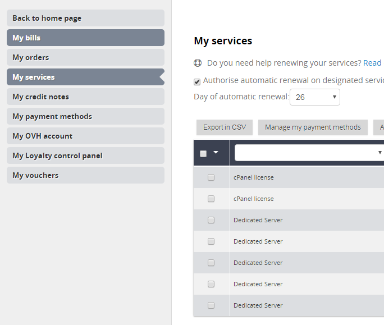Open My OVH account
Image resolution: width=384 pixels, height=325 pixels.
[85, 136]
